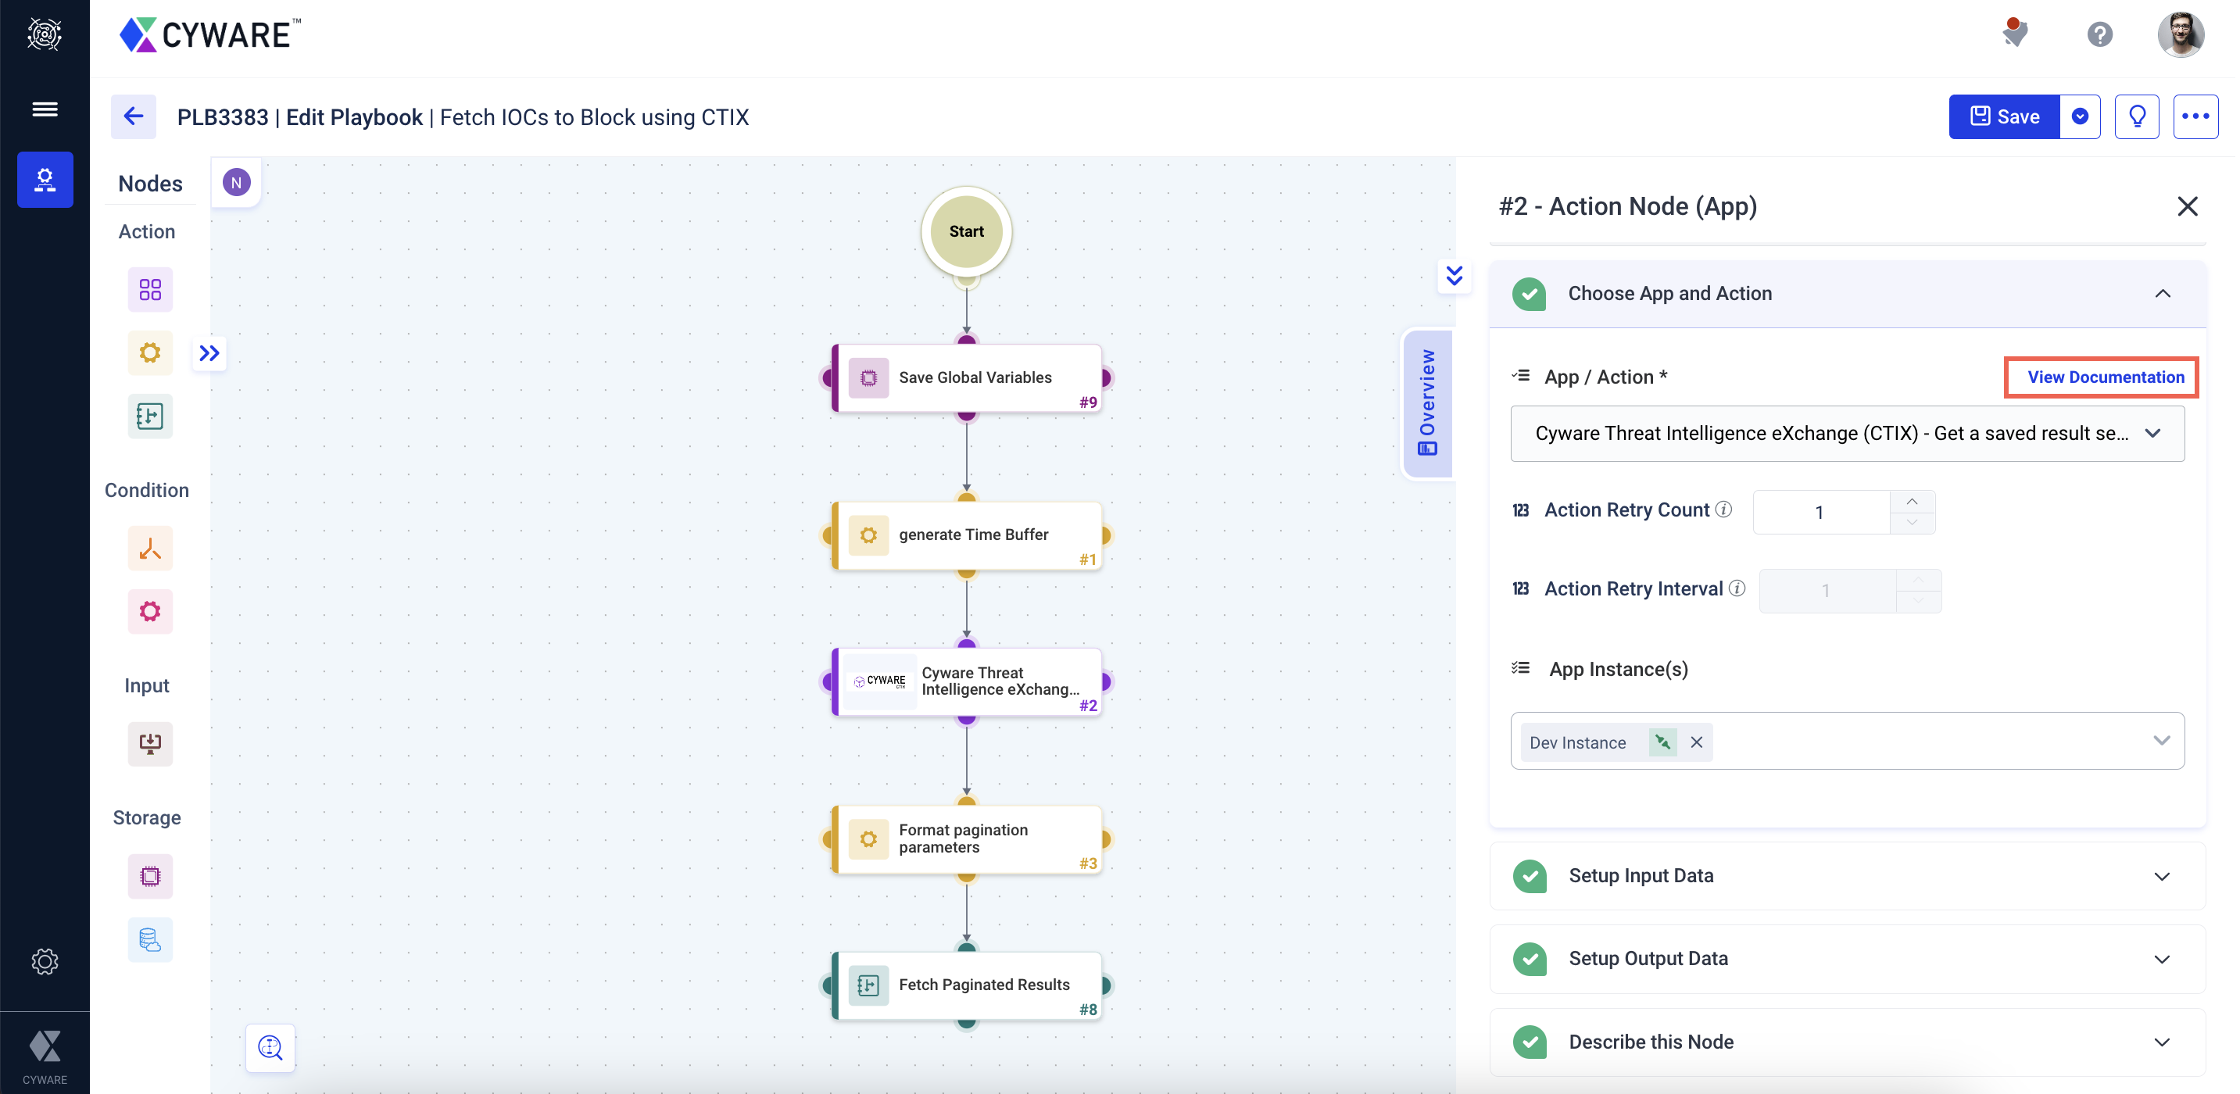This screenshot has width=2240, height=1094.
Task: Open the Overview side tab
Action: click(1427, 402)
